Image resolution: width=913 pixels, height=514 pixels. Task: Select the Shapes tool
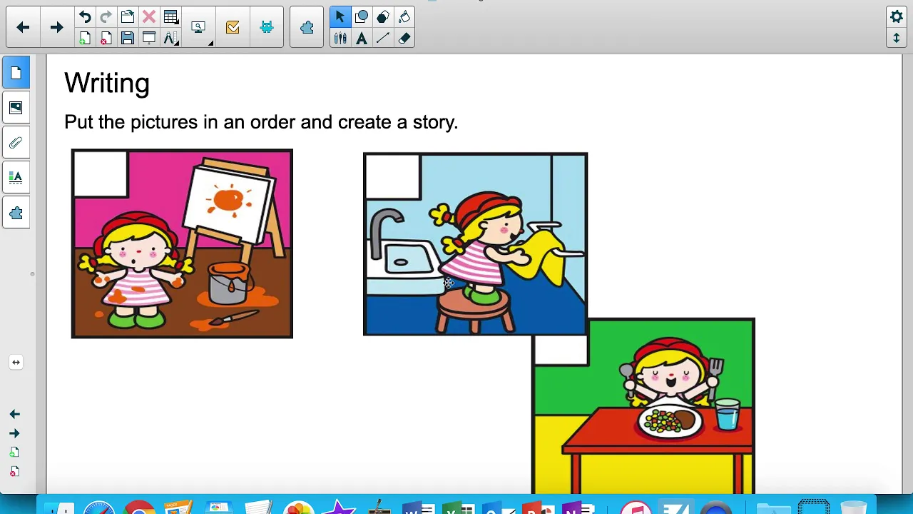click(361, 16)
